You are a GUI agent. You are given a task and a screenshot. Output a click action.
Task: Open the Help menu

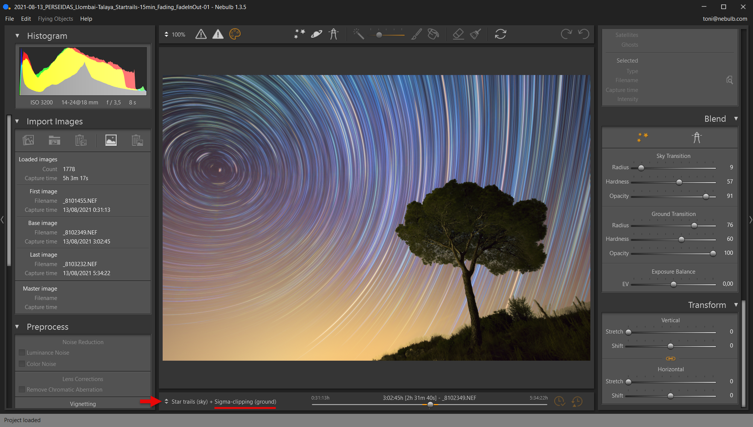tap(86, 19)
